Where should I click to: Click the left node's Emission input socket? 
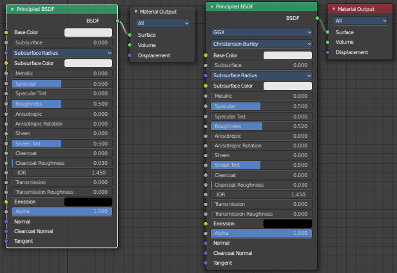pyautogui.click(x=6, y=202)
